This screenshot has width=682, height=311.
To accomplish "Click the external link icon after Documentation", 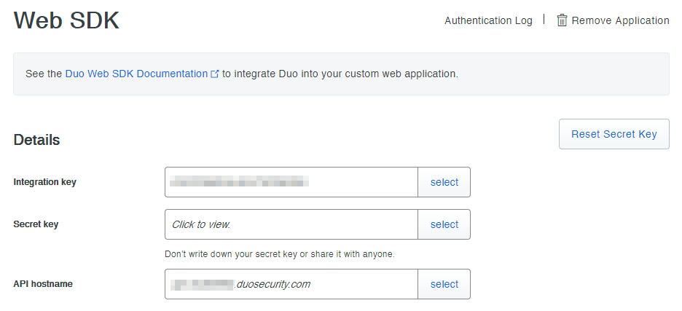I will pyautogui.click(x=215, y=74).
